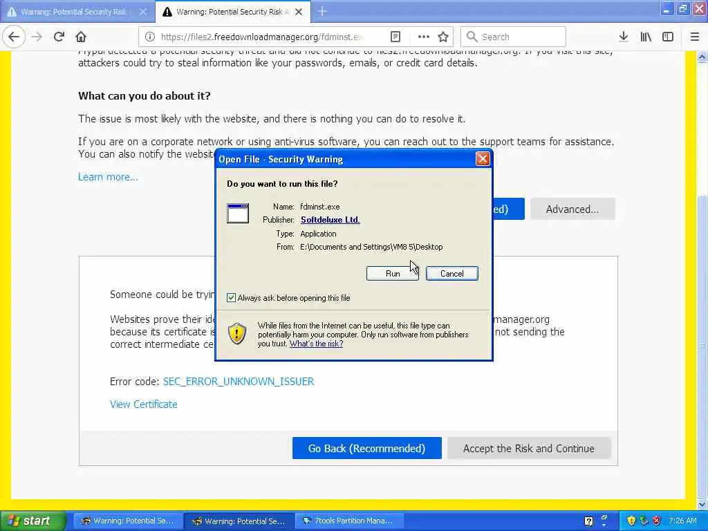Open the View Certificate link

(144, 404)
